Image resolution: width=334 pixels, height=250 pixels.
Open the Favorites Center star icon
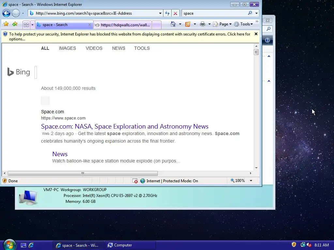6,24
